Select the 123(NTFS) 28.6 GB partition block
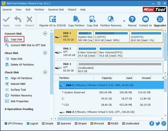The height and width of the screenshot is (131, 168). tap(146, 36)
